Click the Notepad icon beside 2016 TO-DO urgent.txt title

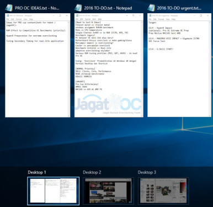151,8
